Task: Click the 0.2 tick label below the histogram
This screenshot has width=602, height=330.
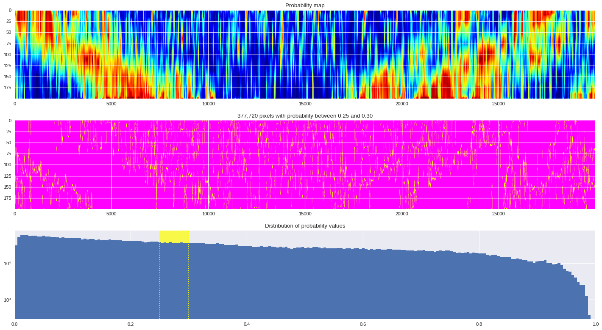Action: click(x=131, y=324)
